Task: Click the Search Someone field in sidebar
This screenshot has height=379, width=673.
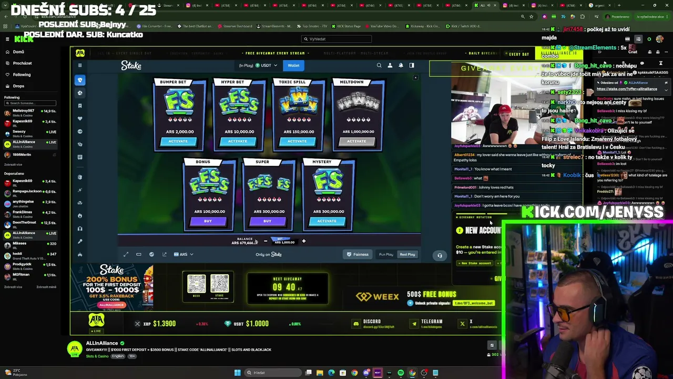Action: 30,103
